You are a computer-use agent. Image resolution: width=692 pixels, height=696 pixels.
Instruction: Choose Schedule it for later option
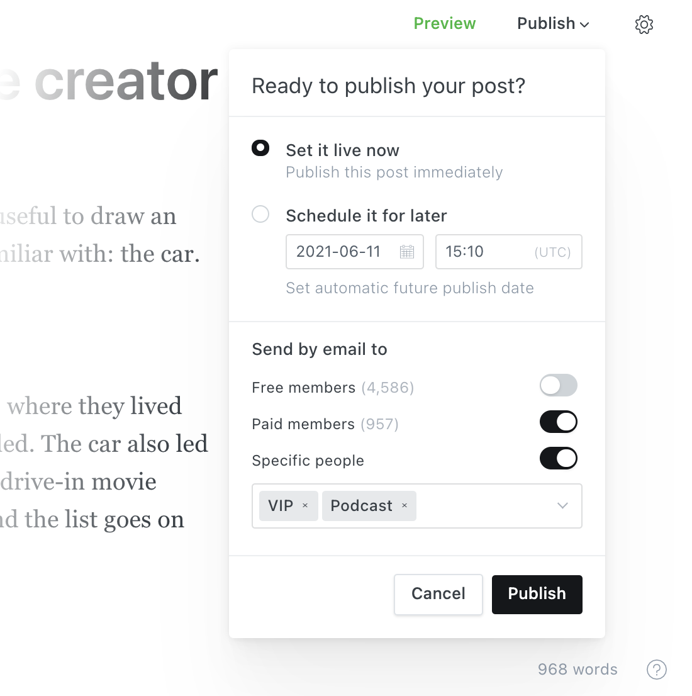pos(260,214)
